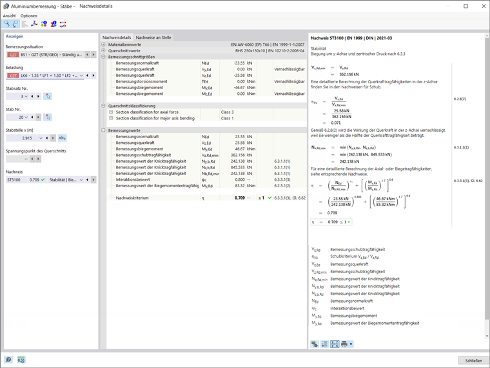Open the Stabsatz Nr. dropdown
The image size is (490, 368).
coord(26,96)
